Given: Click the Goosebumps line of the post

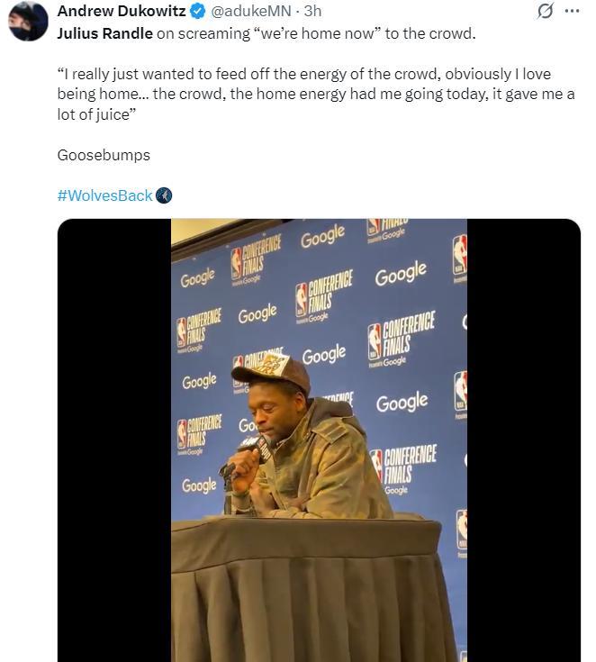Looking at the screenshot, I should [x=104, y=155].
